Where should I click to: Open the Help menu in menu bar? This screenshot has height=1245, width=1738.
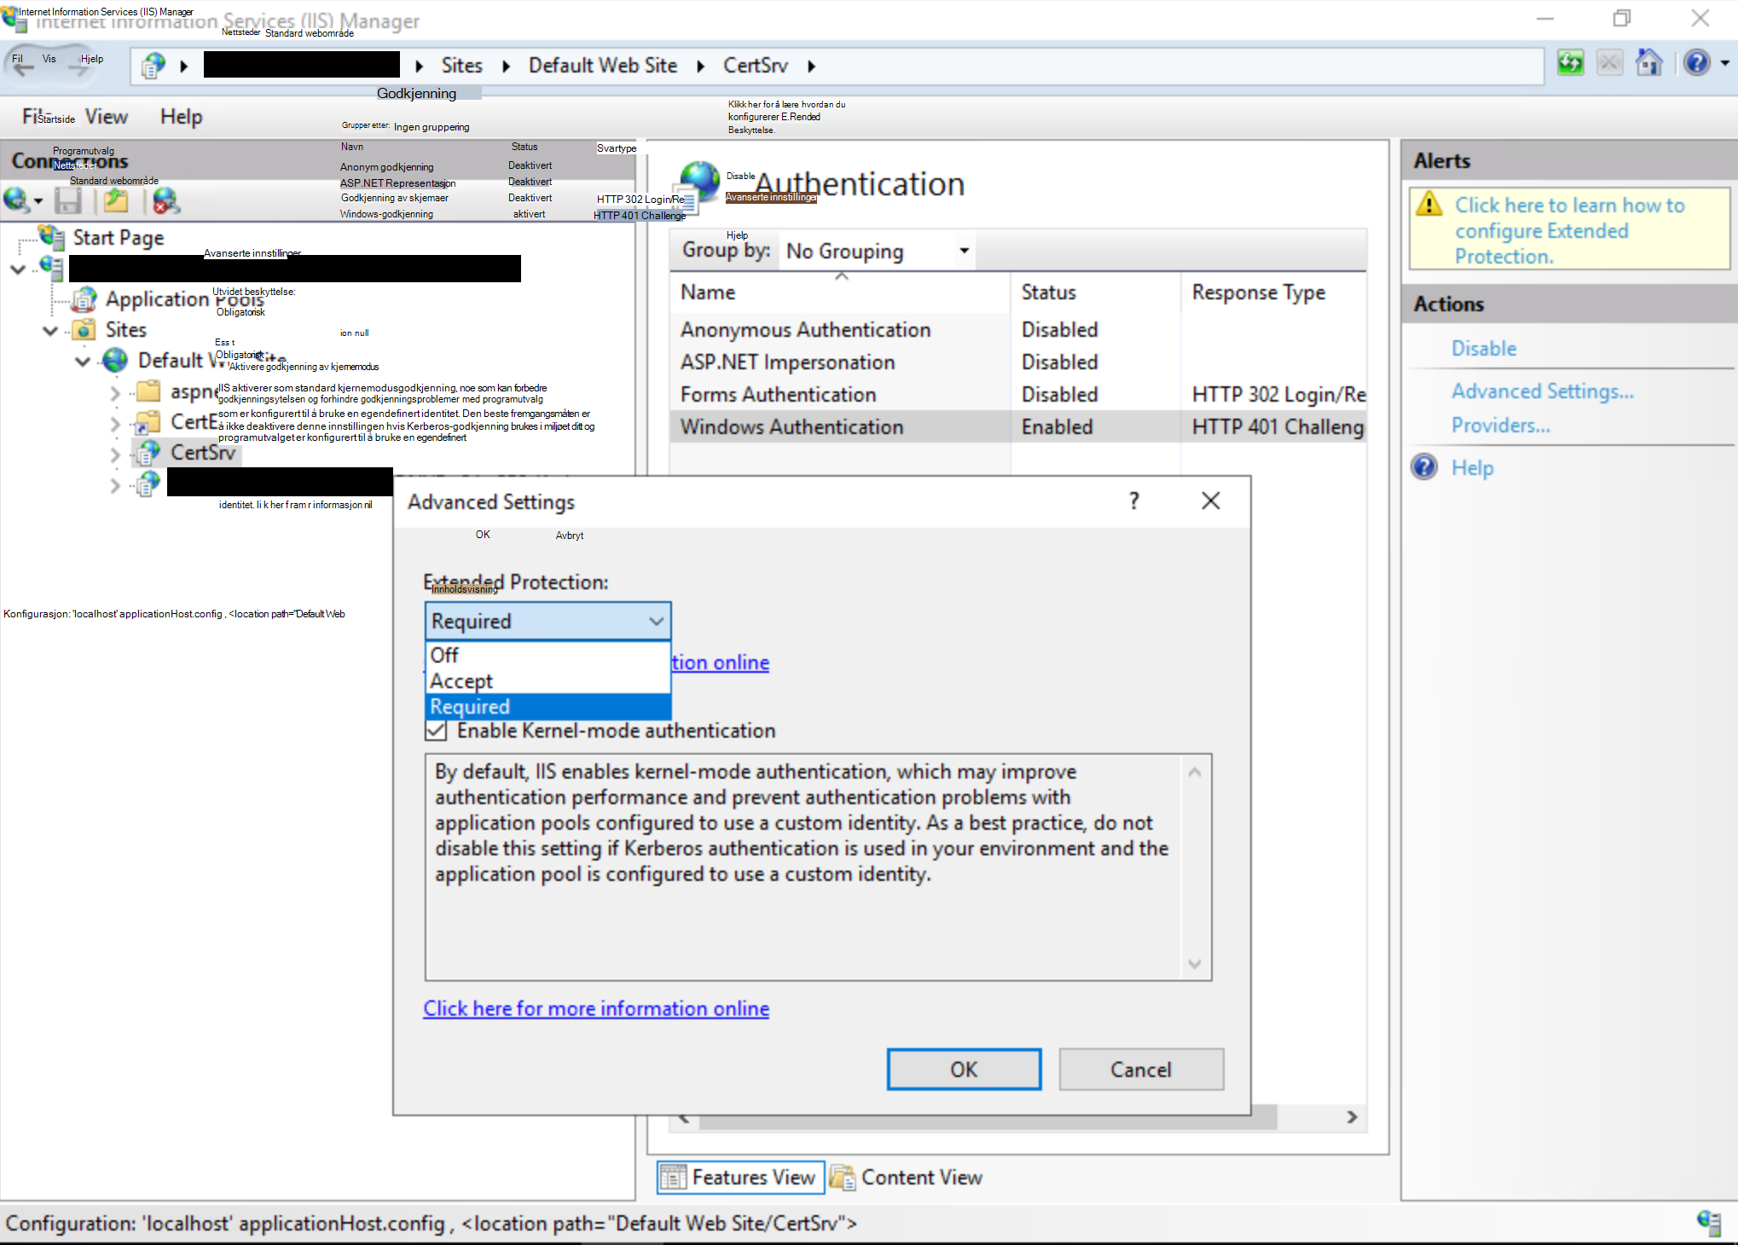pos(182,117)
